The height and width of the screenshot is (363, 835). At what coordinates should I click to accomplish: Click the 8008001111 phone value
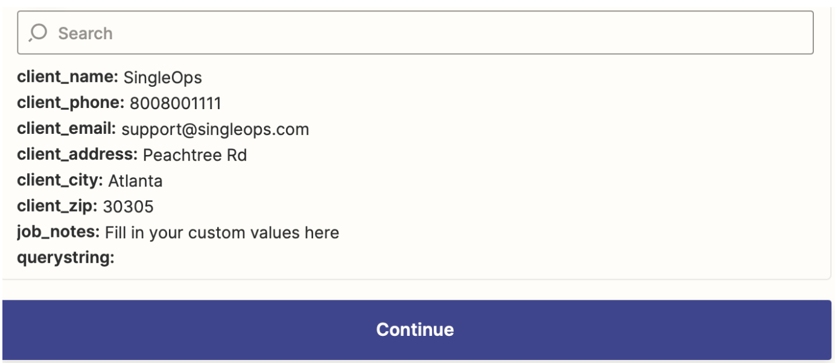(x=176, y=104)
